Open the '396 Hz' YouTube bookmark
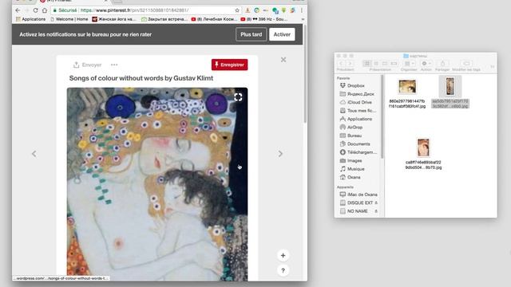511x287 pixels. coord(264,19)
